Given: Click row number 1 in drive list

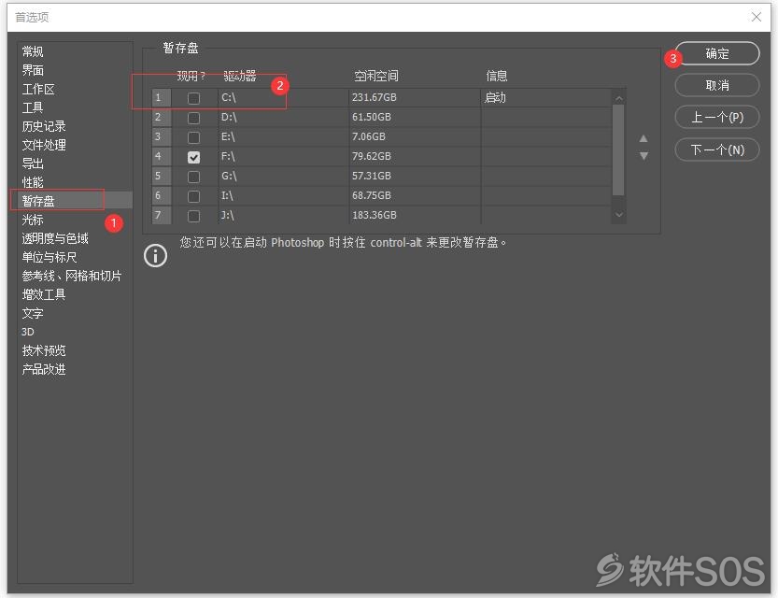Looking at the screenshot, I should pos(162,97).
